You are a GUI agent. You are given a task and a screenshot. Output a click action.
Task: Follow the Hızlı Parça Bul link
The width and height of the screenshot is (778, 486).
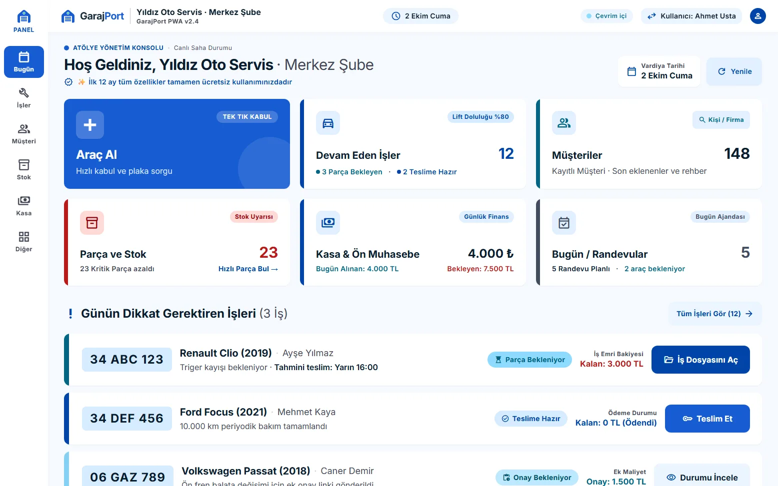click(x=248, y=269)
